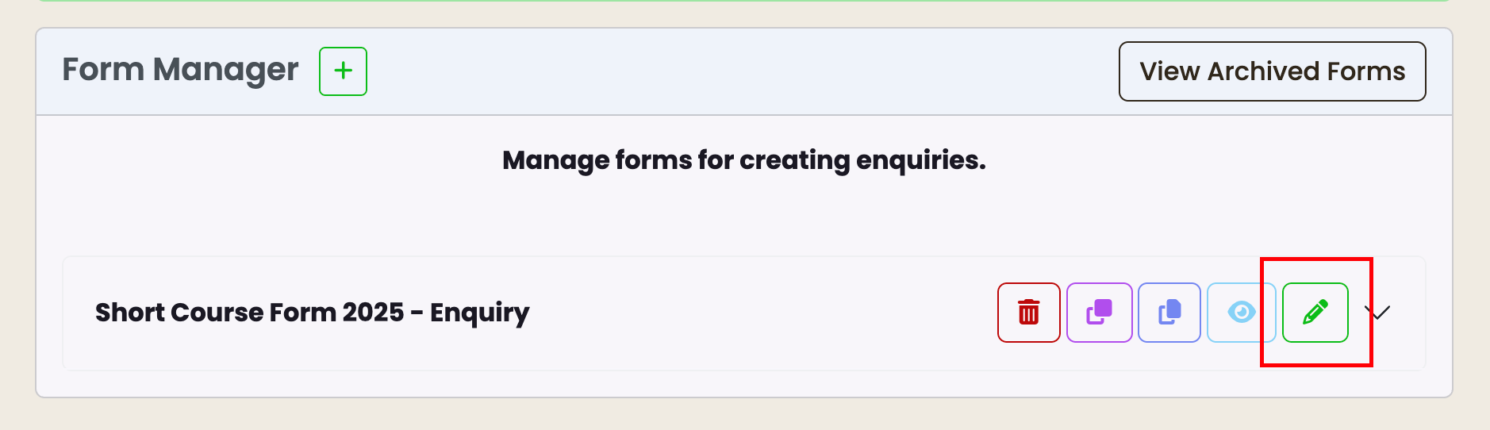Delete the Short Course Form with trash icon
The height and width of the screenshot is (430, 1490).
coord(1029,313)
